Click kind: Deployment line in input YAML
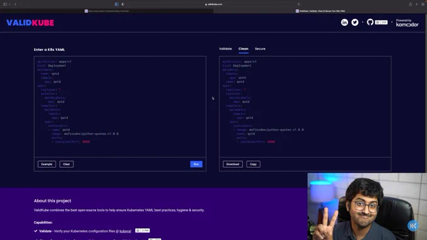 [x=51, y=65]
